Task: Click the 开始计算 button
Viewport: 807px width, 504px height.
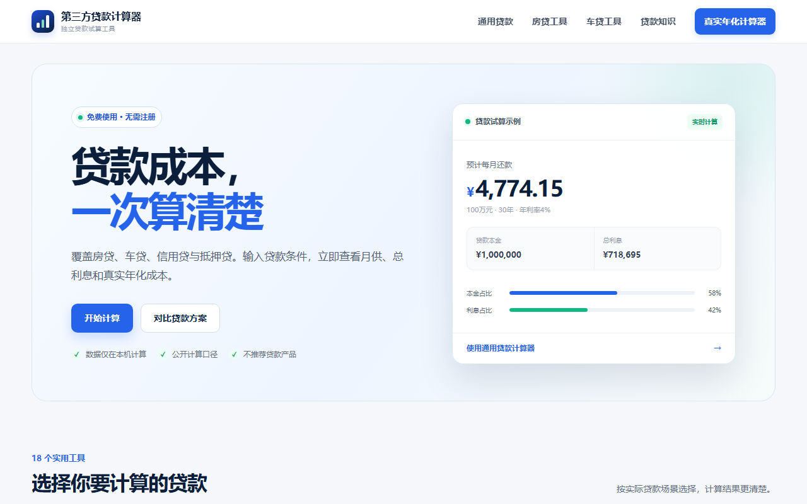Action: click(x=102, y=318)
